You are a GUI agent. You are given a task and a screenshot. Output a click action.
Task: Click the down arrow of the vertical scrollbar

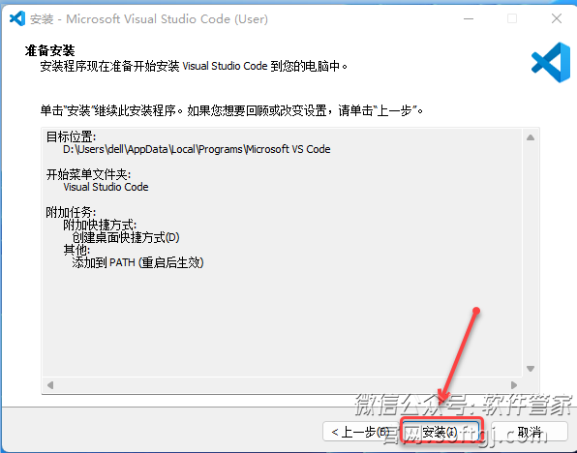[x=531, y=369]
